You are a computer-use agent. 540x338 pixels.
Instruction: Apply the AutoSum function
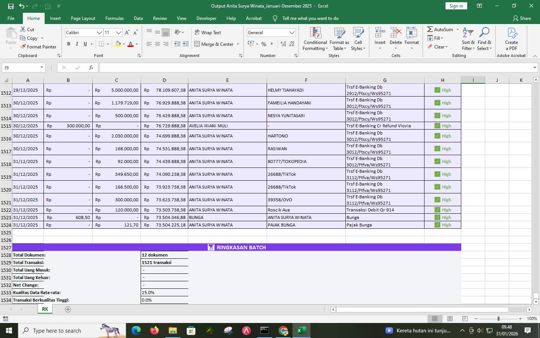(x=441, y=29)
